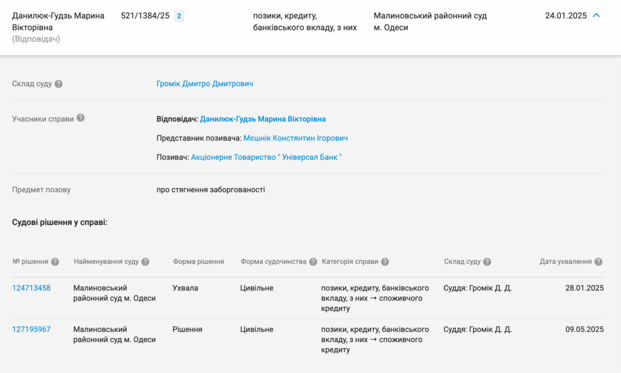
Task: Click help icon beside Категорія справи column
Action: tap(385, 262)
